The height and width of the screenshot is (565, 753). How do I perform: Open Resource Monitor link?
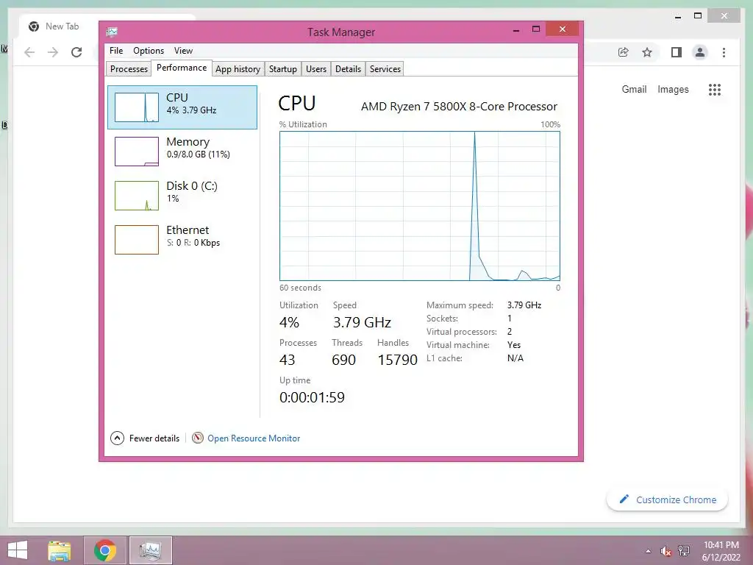[x=254, y=438]
